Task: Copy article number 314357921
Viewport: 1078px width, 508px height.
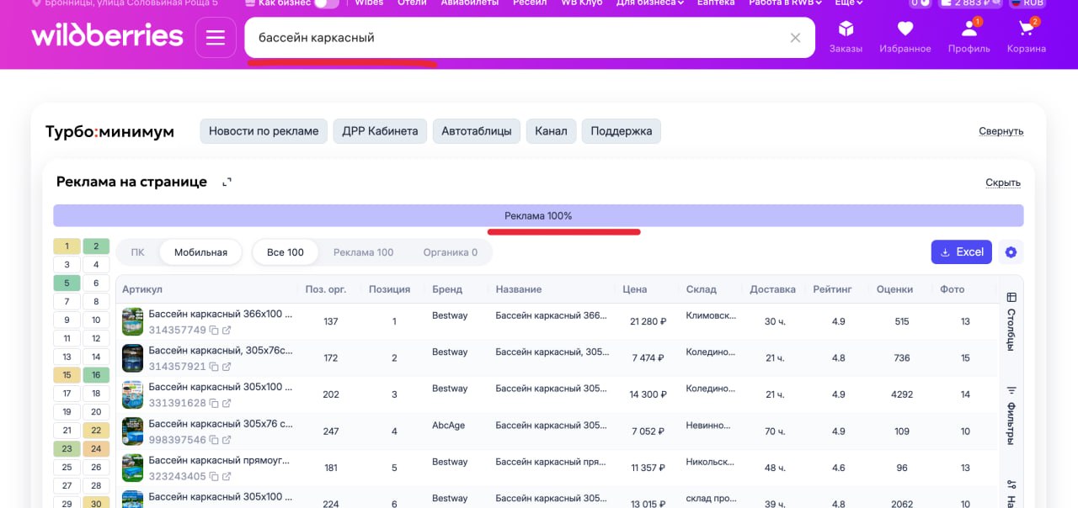Action: coord(214,367)
